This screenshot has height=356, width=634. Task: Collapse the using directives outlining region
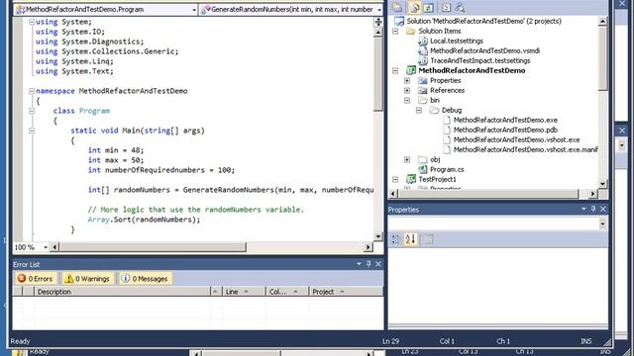click(x=32, y=22)
